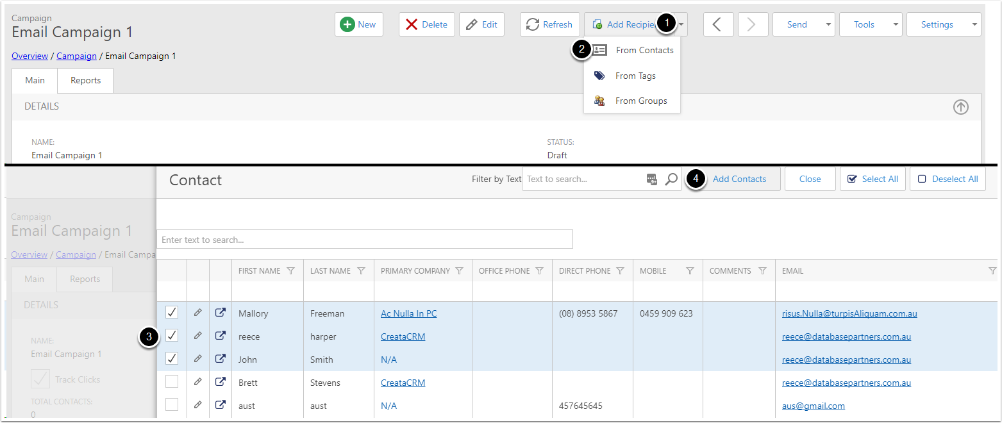The width and height of the screenshot is (1002, 423).
Task: Click pencil edit icon for Brett Stevens
Action: (x=198, y=381)
